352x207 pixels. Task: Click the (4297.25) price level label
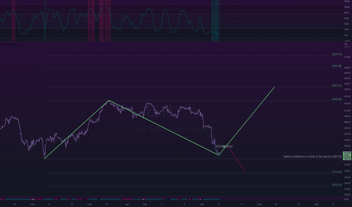click(x=337, y=85)
